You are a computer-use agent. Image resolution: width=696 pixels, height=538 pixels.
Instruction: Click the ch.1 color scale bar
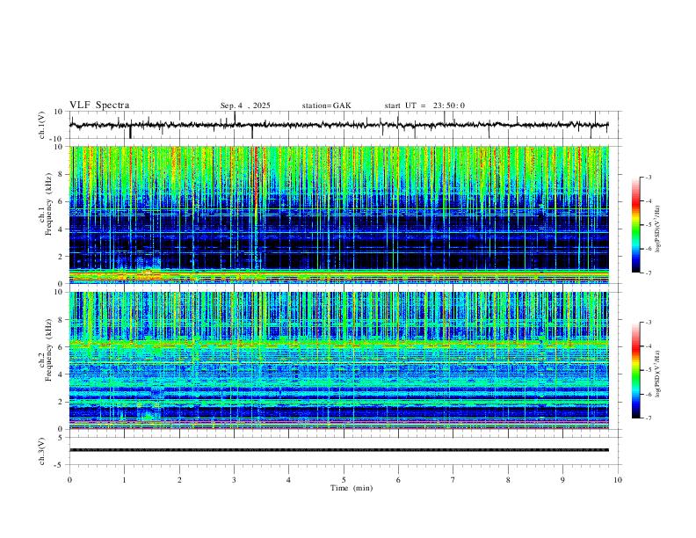click(635, 225)
